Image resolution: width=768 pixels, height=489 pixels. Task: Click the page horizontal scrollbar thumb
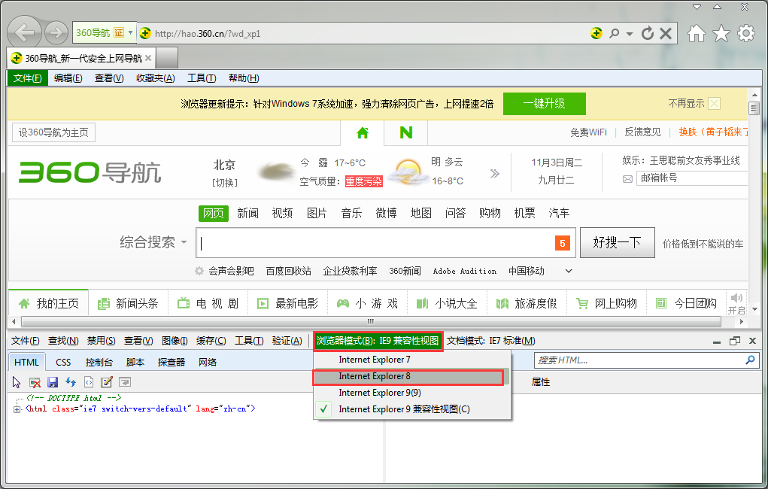click(371, 321)
